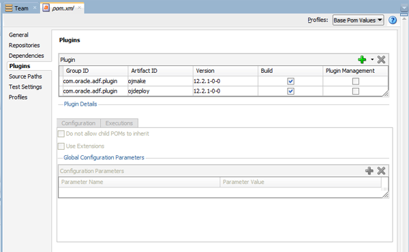Add a configuration parameter plus icon
This screenshot has width=409, height=252.
(x=369, y=171)
